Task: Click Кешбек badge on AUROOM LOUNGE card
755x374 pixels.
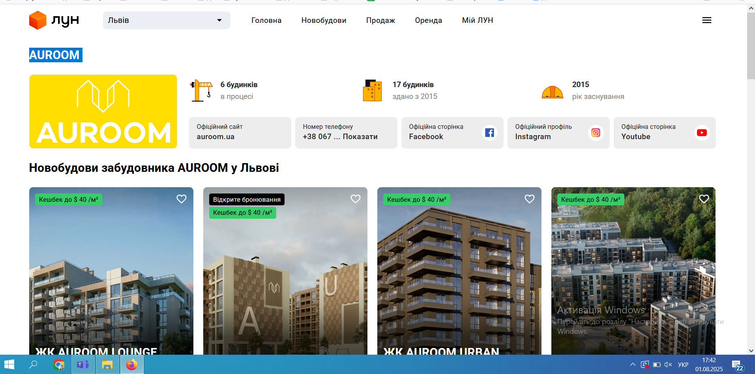Action: pyautogui.click(x=69, y=199)
